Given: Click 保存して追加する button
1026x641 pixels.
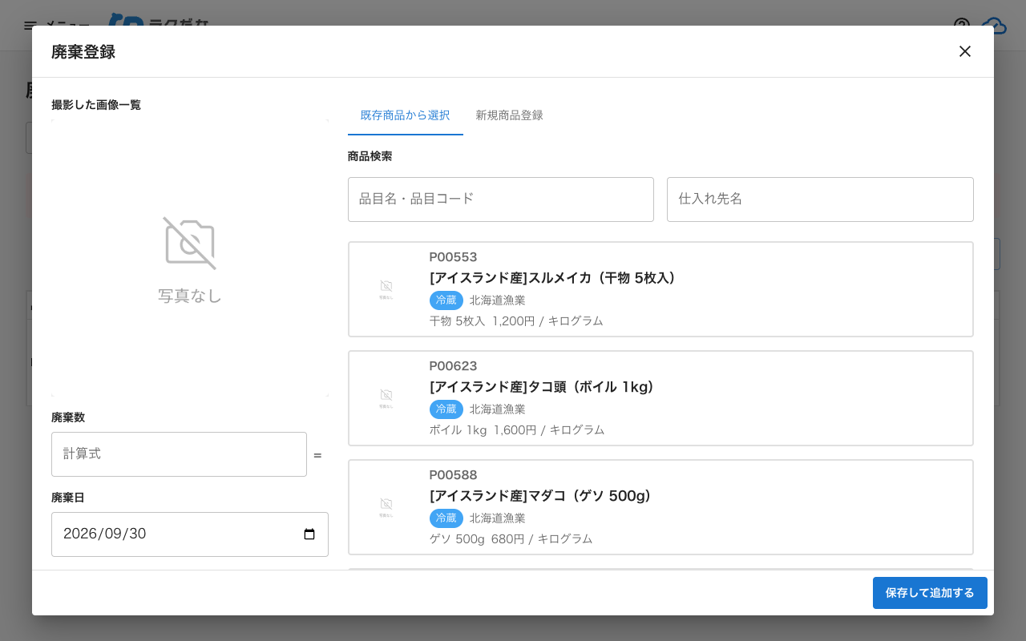Looking at the screenshot, I should pyautogui.click(x=930, y=593).
